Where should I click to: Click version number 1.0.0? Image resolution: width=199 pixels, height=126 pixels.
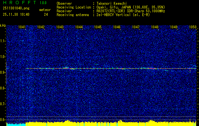pyautogui.click(x=43, y=3)
